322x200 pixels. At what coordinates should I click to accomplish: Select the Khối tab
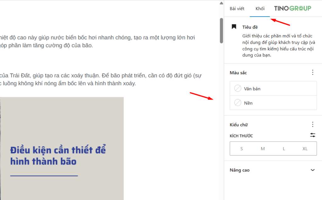[x=260, y=8]
